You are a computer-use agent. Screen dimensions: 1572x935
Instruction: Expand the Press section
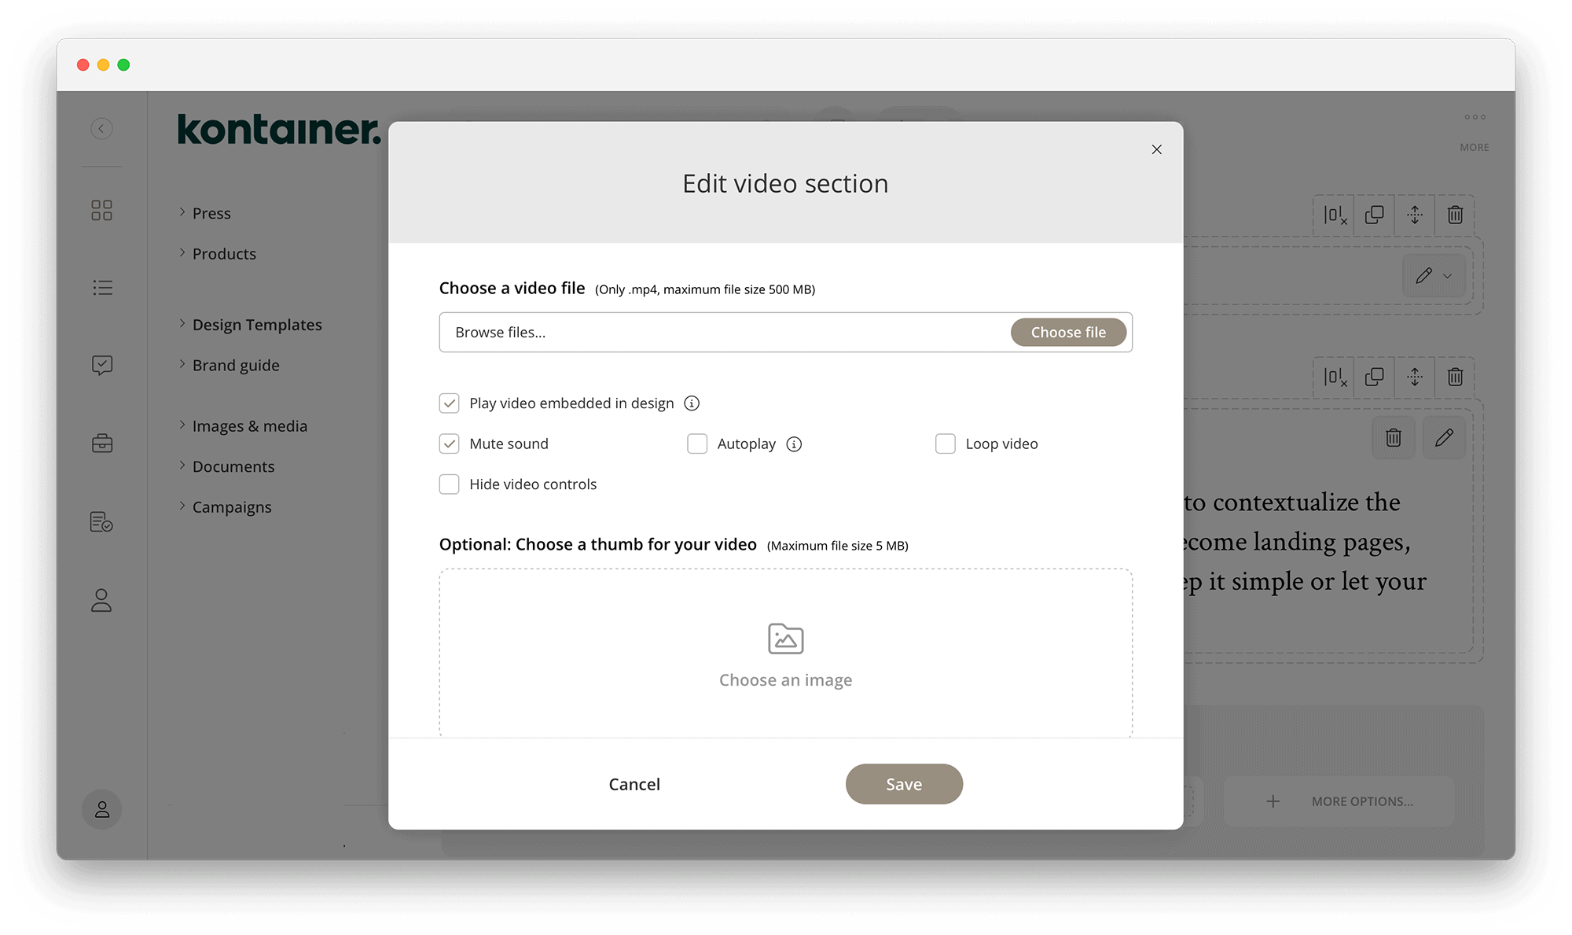pyautogui.click(x=211, y=212)
